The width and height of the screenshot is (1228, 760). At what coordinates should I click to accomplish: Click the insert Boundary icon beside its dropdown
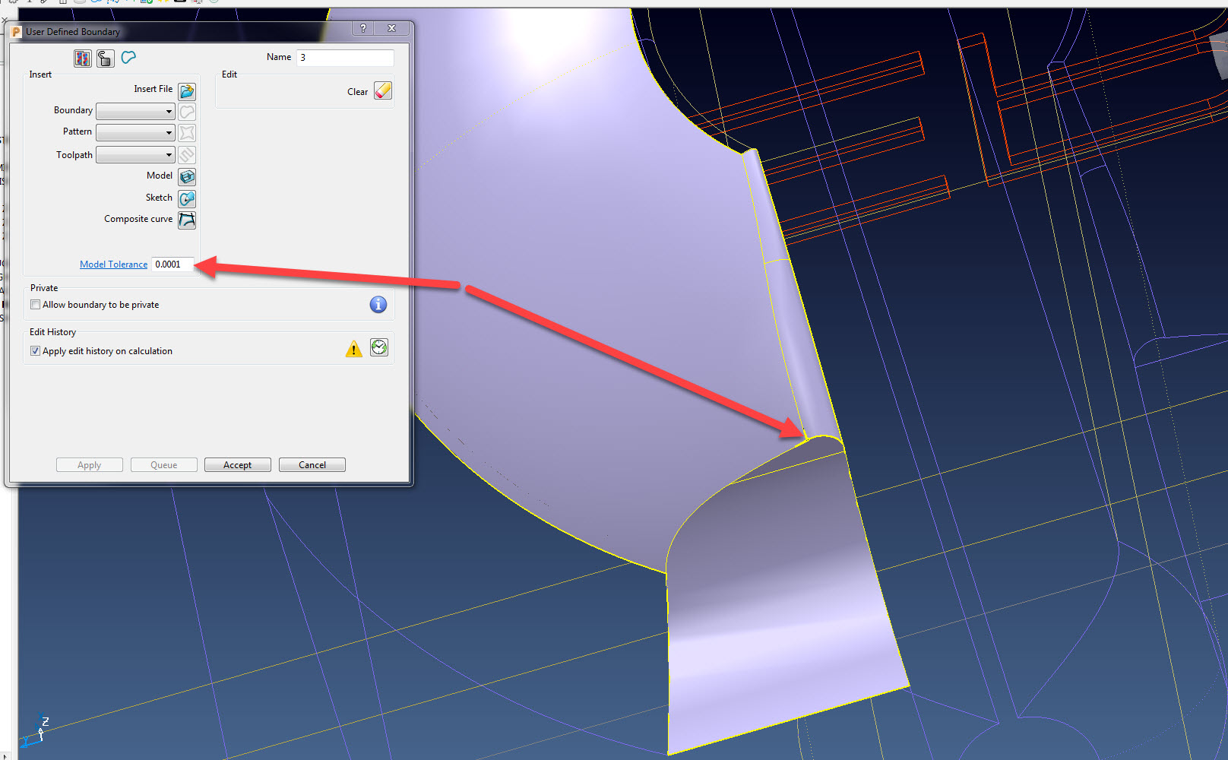coord(186,111)
